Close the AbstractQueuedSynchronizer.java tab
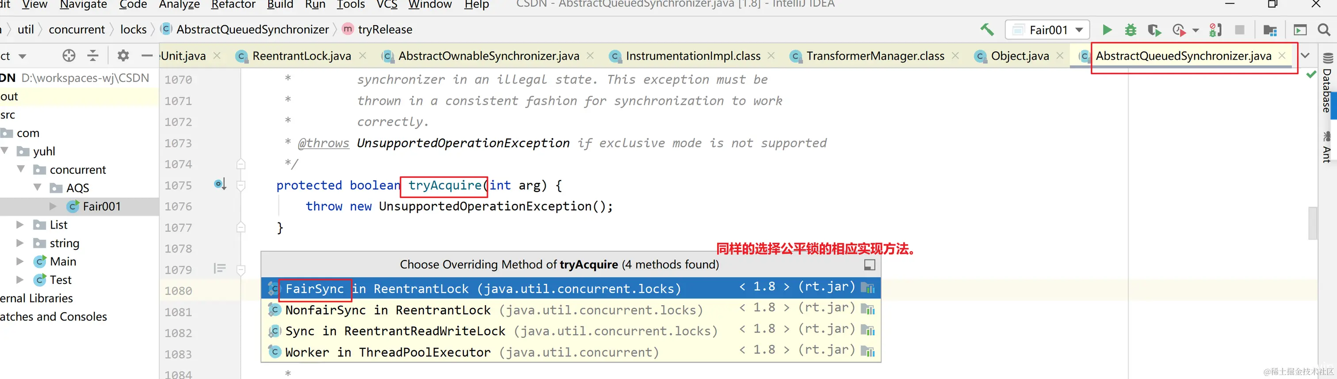1337x379 pixels. click(1282, 56)
